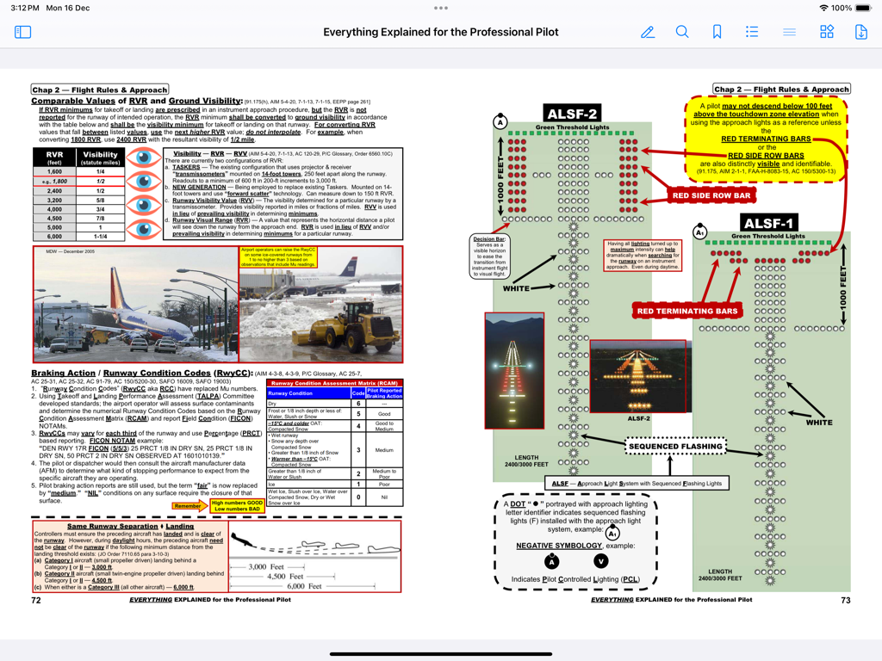Expand the multitasking ellipsis controls
Viewport: 882px width, 661px height.
(441, 8)
